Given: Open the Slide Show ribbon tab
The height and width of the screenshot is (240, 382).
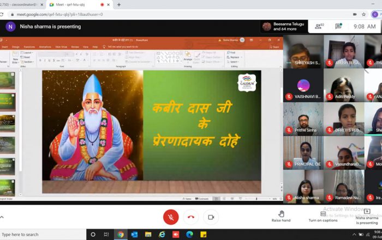Looking at the screenshot, I should (x=61, y=47).
